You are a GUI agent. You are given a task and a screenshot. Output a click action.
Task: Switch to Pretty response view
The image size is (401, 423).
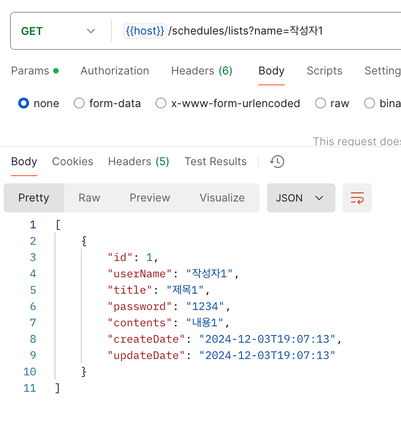(34, 198)
